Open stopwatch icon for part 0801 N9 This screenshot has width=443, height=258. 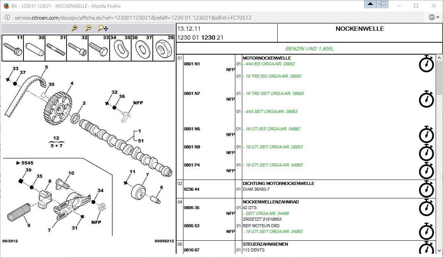[426, 153]
